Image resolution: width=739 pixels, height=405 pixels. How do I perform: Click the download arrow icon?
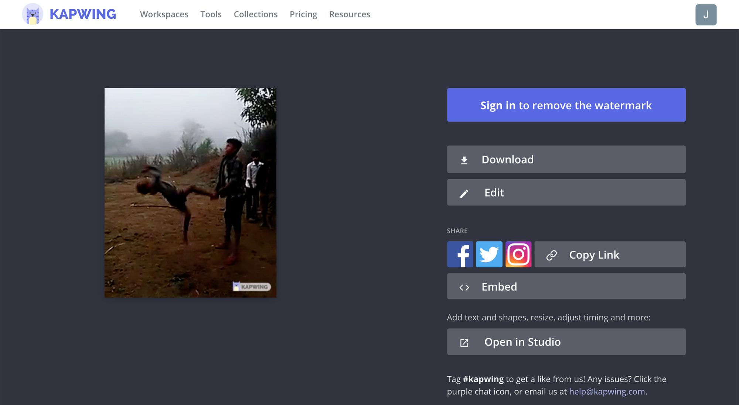(464, 160)
